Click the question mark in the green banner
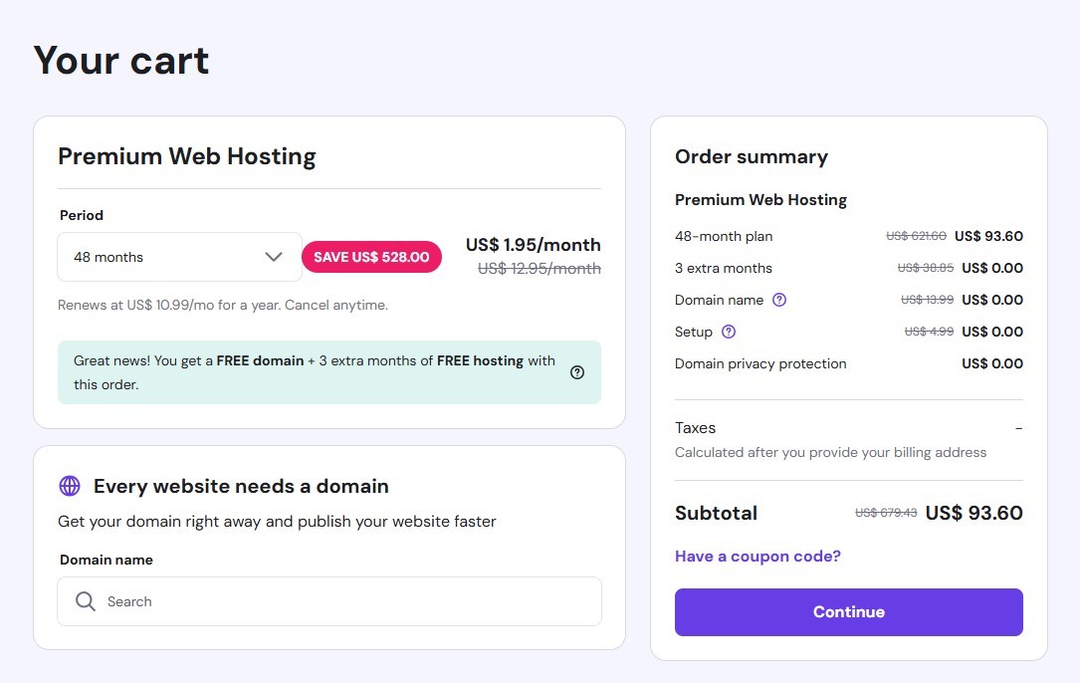This screenshot has width=1080, height=683. click(577, 372)
